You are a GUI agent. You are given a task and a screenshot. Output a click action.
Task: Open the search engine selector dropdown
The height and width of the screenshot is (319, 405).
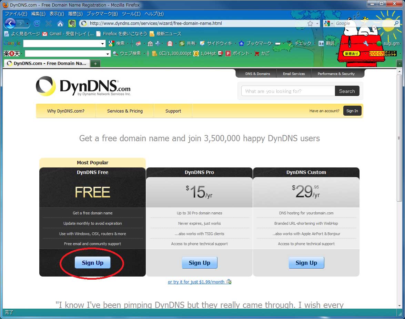point(329,23)
